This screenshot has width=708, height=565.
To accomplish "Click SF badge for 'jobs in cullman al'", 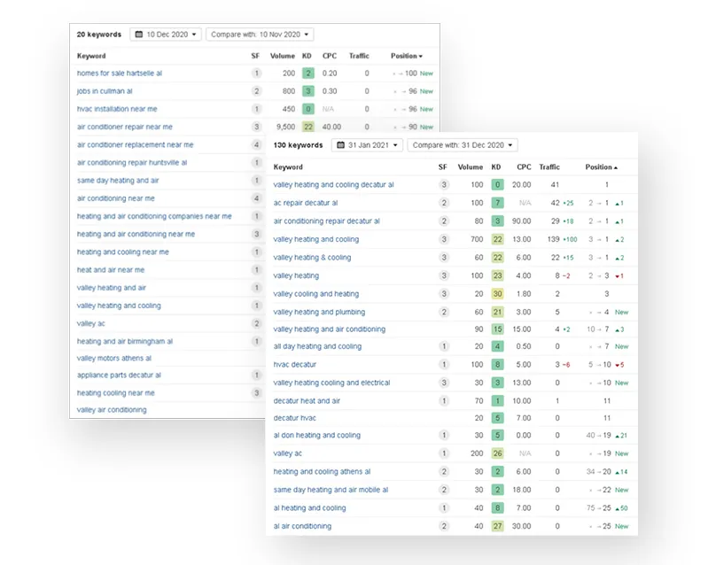I will [256, 91].
